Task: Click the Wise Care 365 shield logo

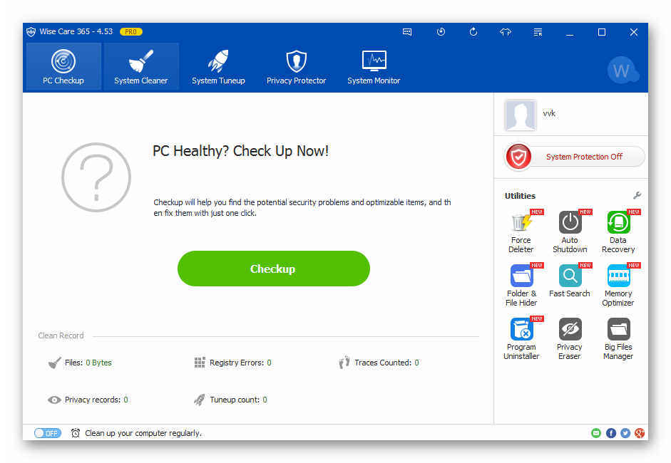Action: coord(31,32)
